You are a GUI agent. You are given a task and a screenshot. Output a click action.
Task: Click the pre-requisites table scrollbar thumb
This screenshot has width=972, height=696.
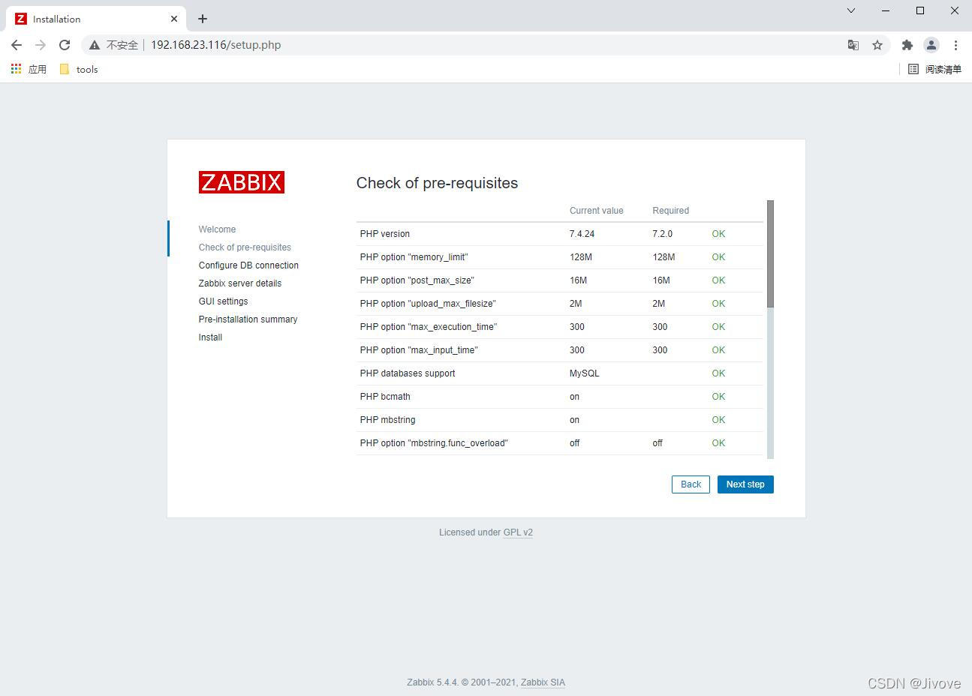pyautogui.click(x=770, y=253)
